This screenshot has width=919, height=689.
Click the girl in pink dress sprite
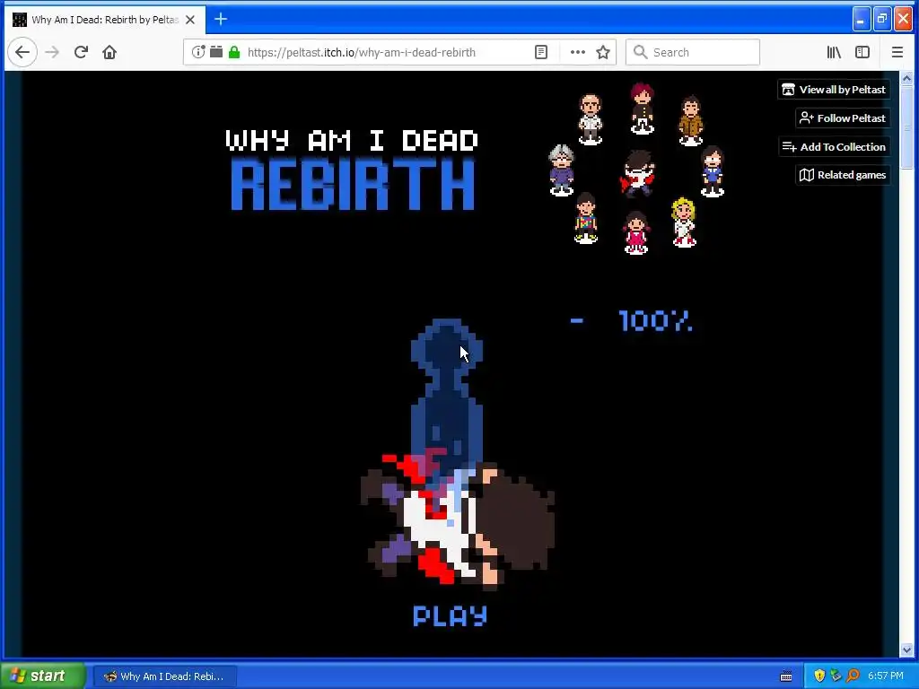pos(636,232)
